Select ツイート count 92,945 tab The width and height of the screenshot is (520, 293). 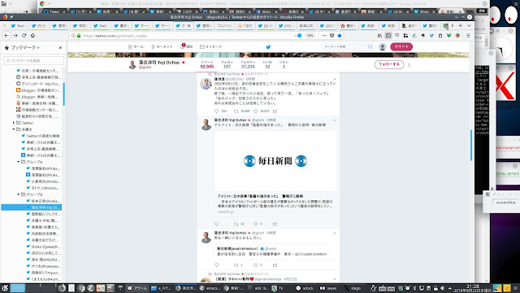click(207, 65)
